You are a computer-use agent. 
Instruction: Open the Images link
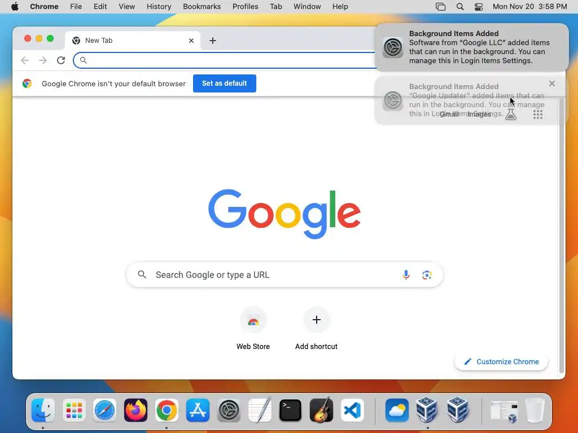click(479, 114)
